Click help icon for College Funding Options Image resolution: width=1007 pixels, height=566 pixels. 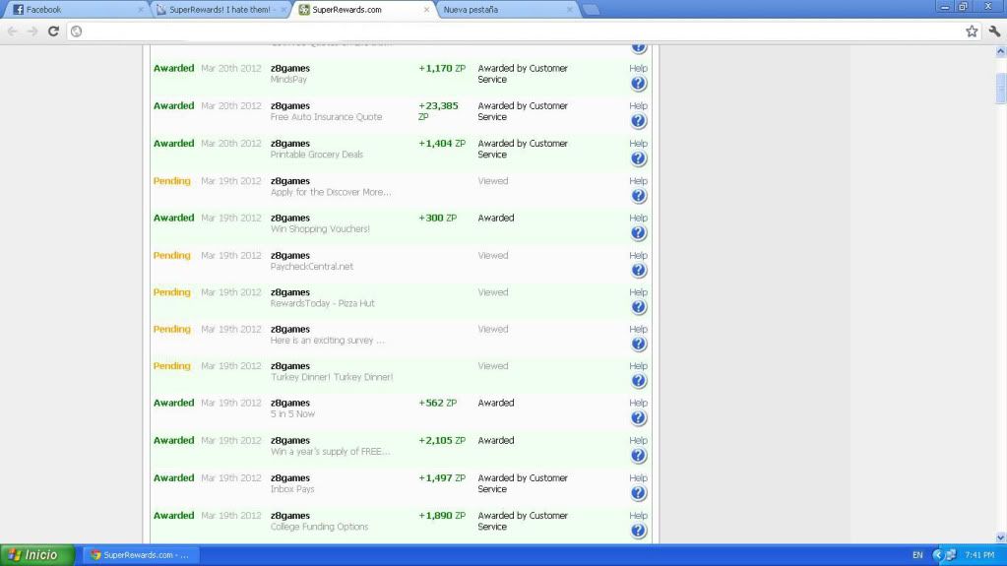point(638,531)
